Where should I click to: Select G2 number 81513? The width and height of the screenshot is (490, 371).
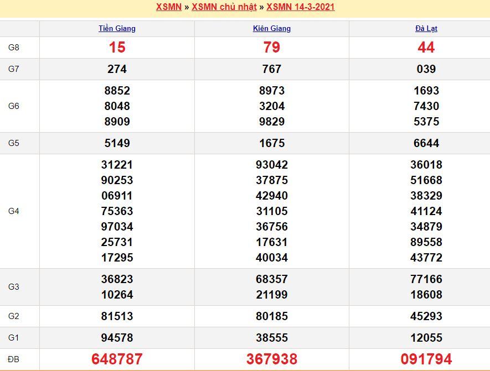tap(117, 316)
